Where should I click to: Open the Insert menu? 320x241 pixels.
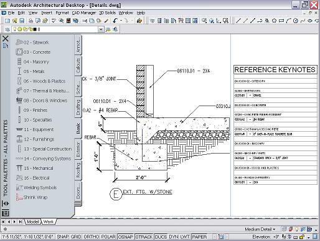(47, 13)
